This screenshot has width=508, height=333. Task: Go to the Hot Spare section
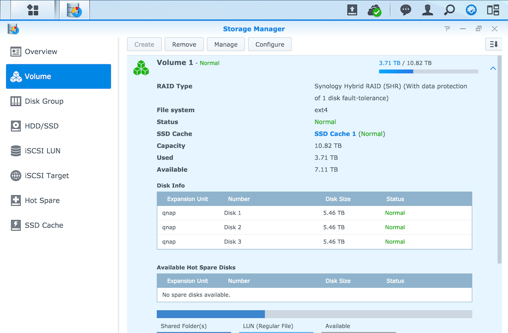(59, 200)
